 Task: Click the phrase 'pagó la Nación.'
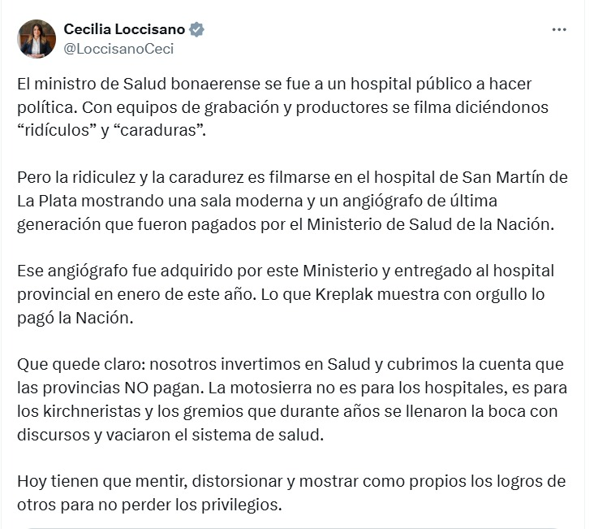tap(75, 318)
